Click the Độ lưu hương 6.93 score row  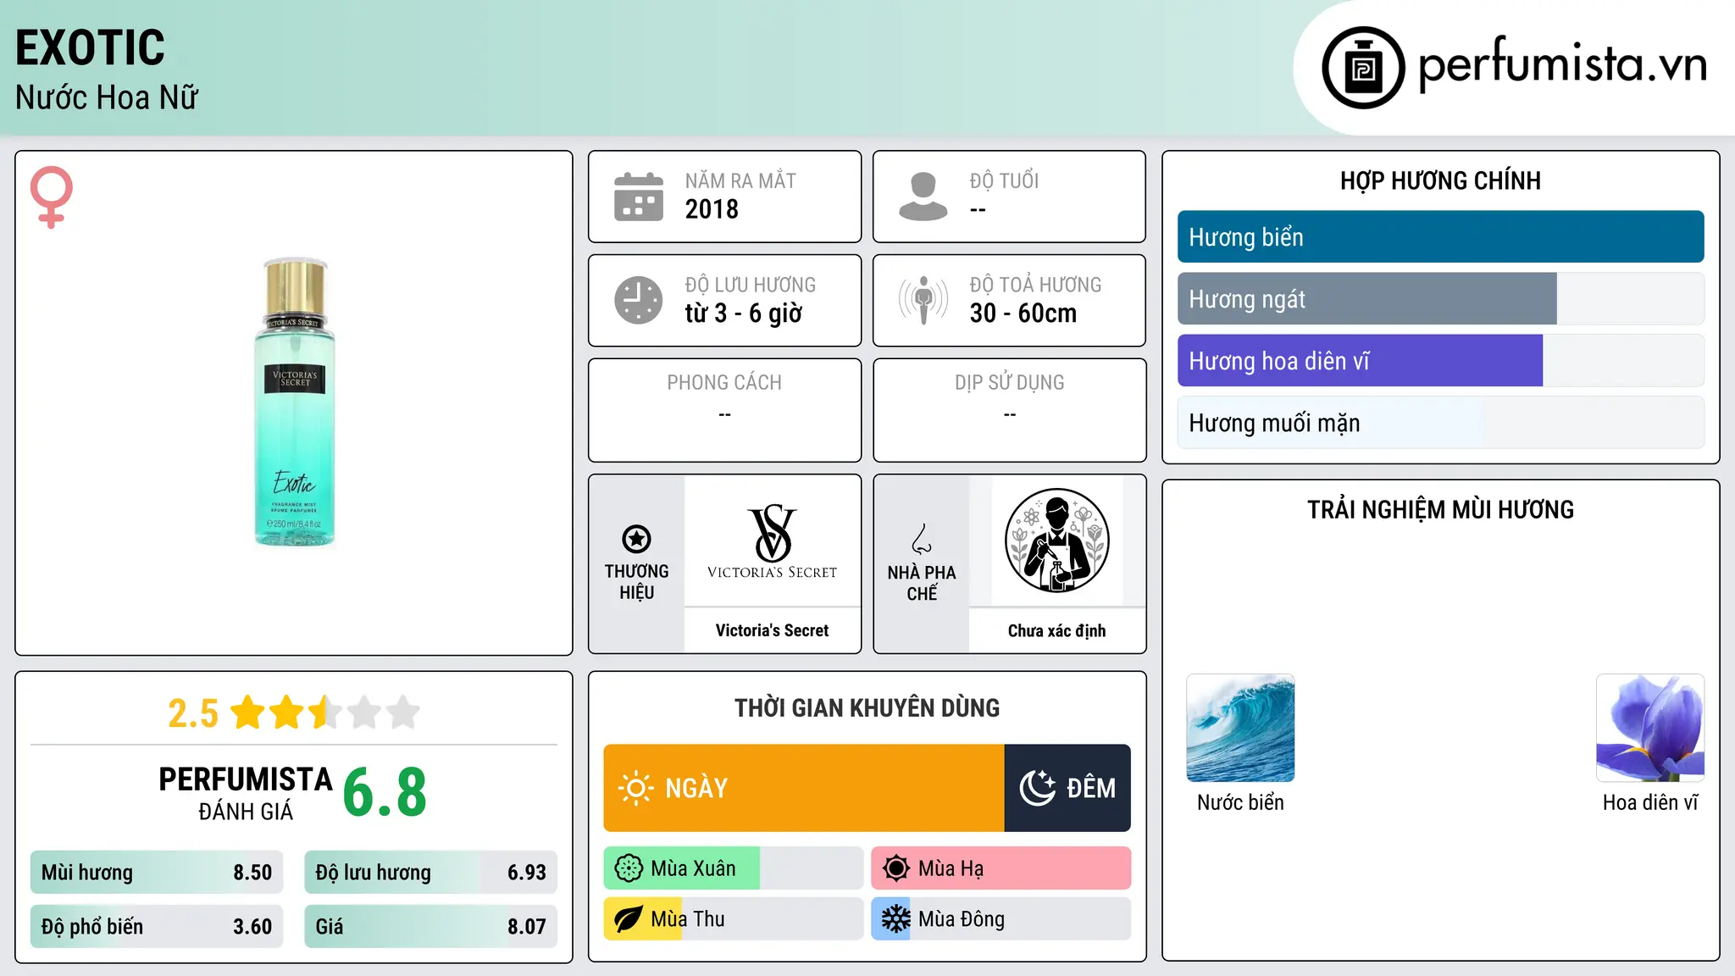(430, 873)
